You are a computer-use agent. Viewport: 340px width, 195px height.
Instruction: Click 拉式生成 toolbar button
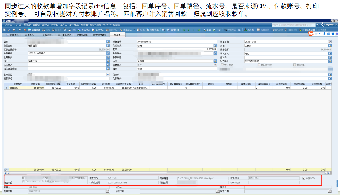point(230,30)
